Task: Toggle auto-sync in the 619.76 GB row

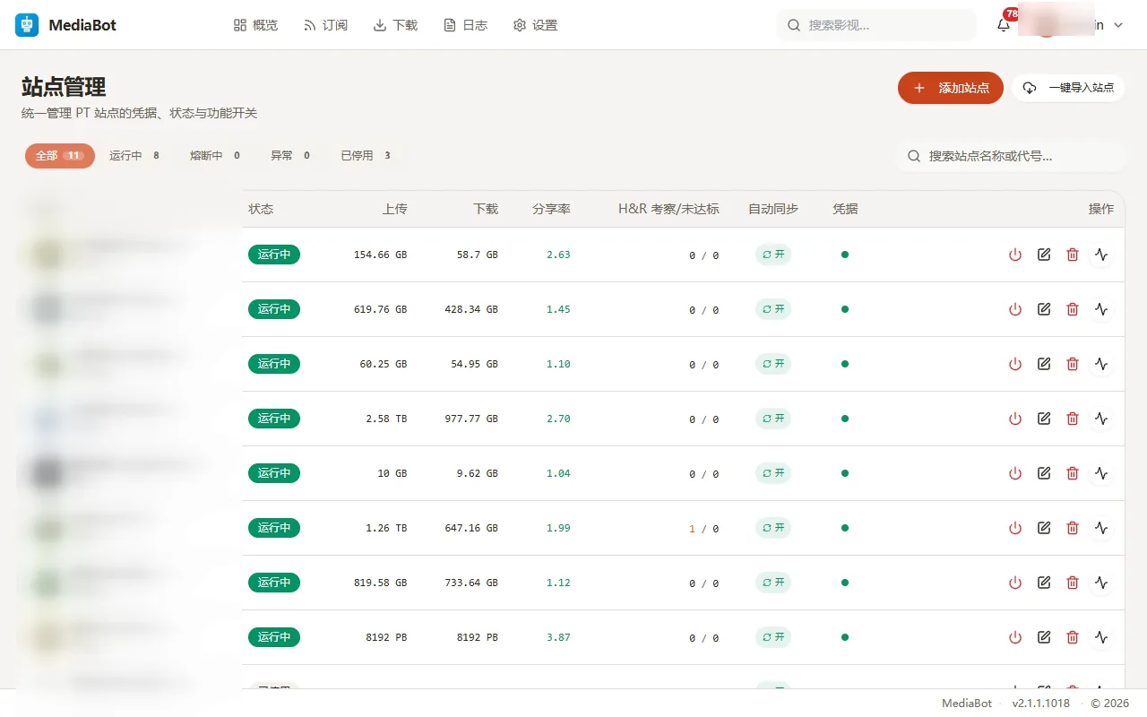Action: tap(773, 309)
